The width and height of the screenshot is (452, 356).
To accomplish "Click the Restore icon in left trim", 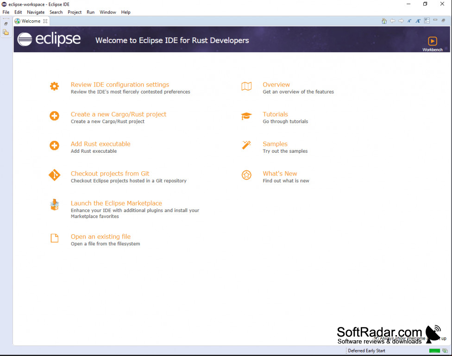I will (x=6, y=24).
